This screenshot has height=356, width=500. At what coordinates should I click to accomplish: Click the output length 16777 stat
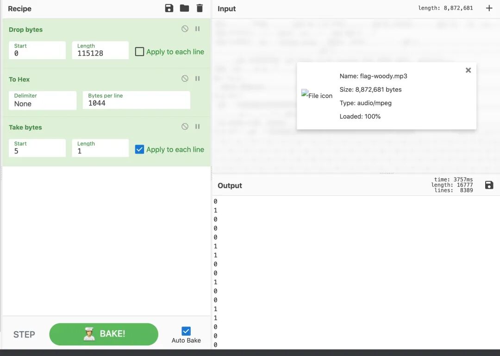[x=452, y=184]
